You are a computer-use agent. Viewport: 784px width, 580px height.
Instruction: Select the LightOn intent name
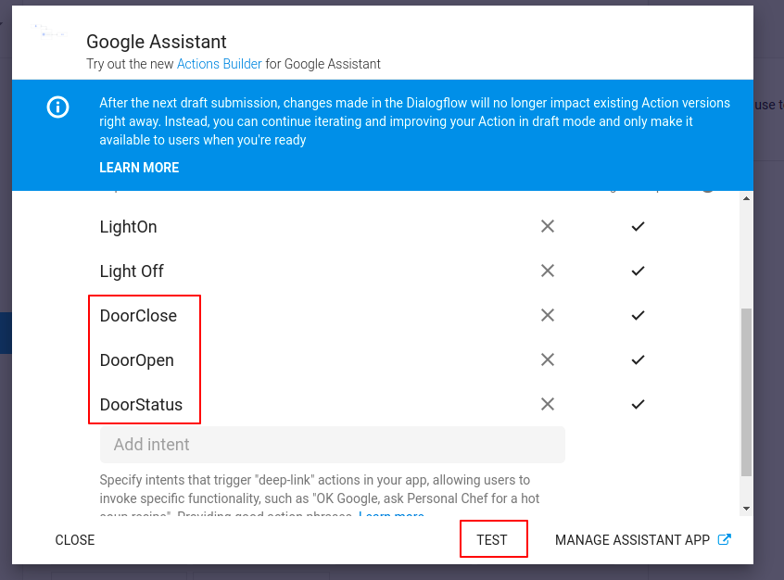point(129,227)
